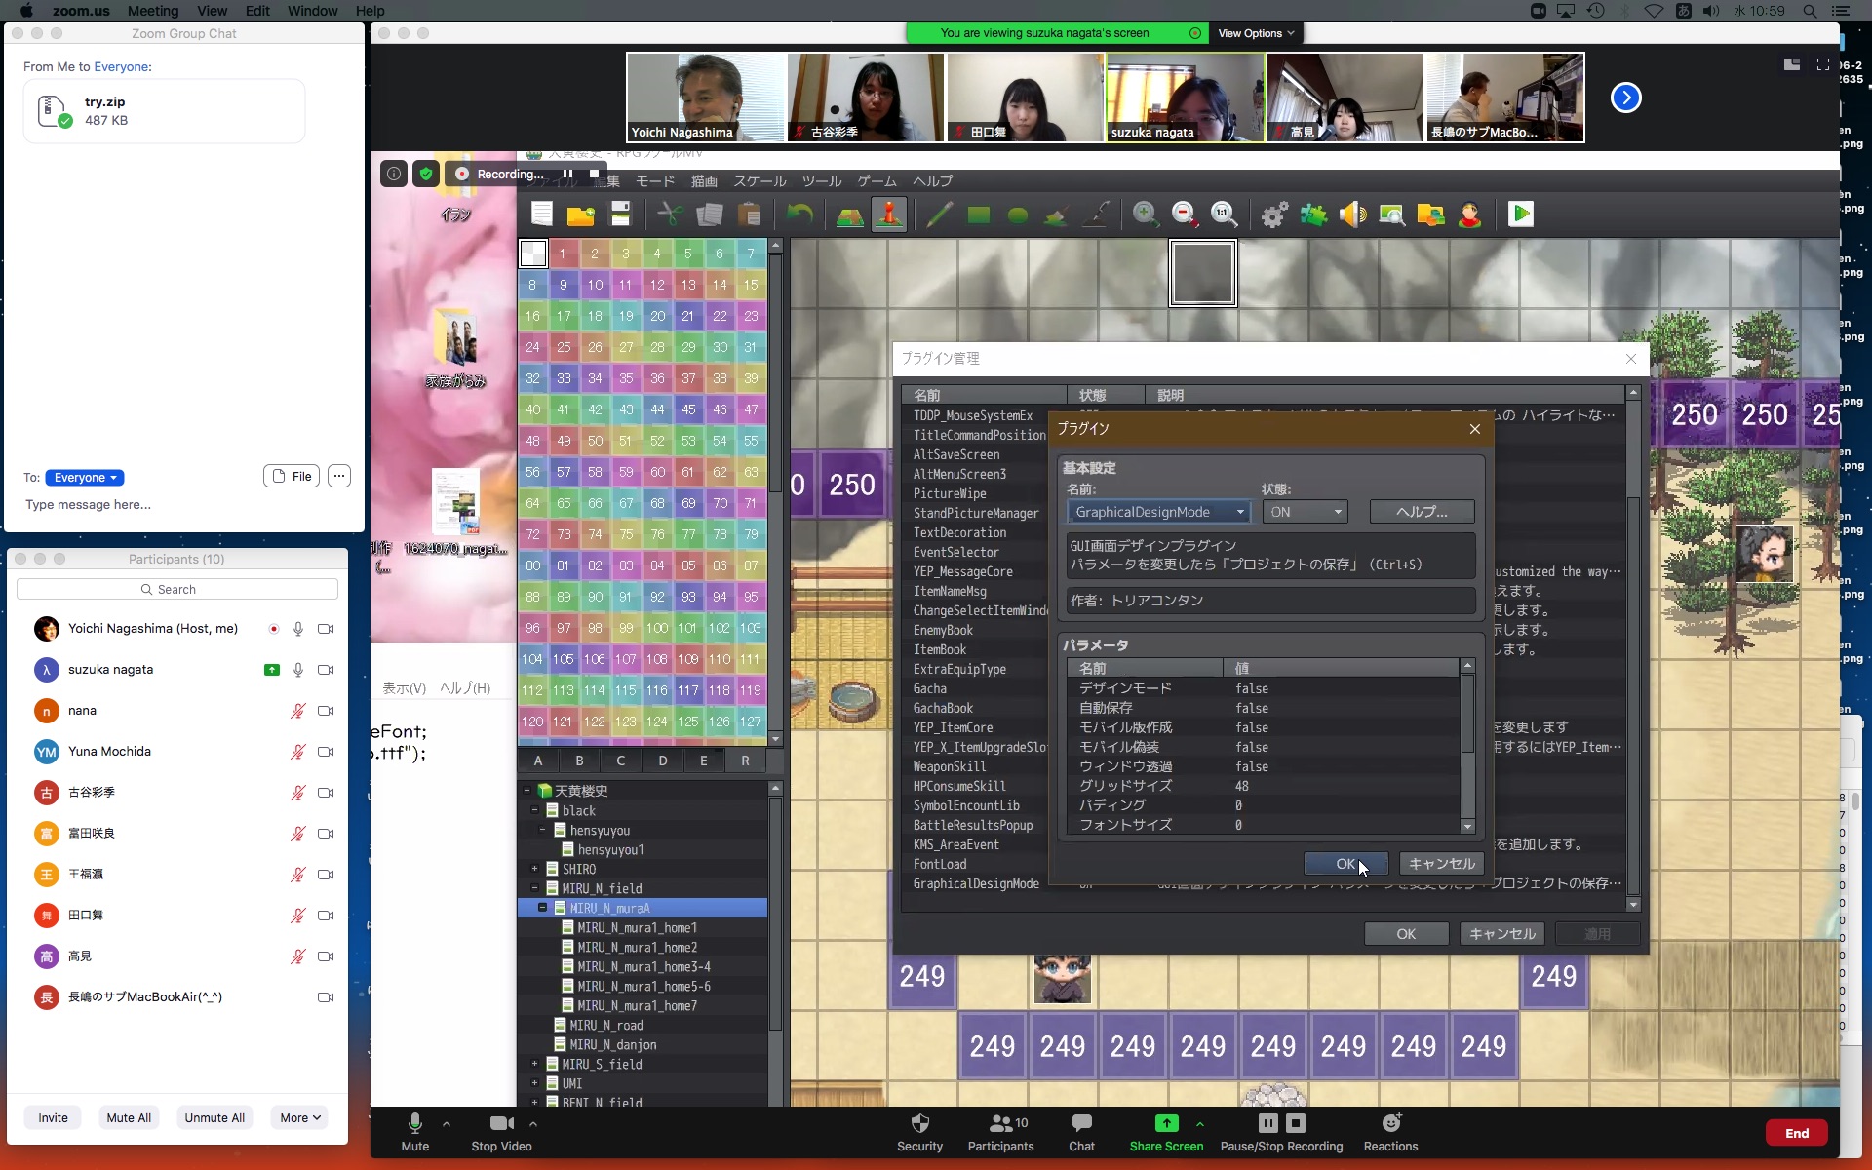Image resolution: width=1872 pixels, height=1170 pixels.
Task: Click the zoom in magnifier icon
Action: (1146, 214)
